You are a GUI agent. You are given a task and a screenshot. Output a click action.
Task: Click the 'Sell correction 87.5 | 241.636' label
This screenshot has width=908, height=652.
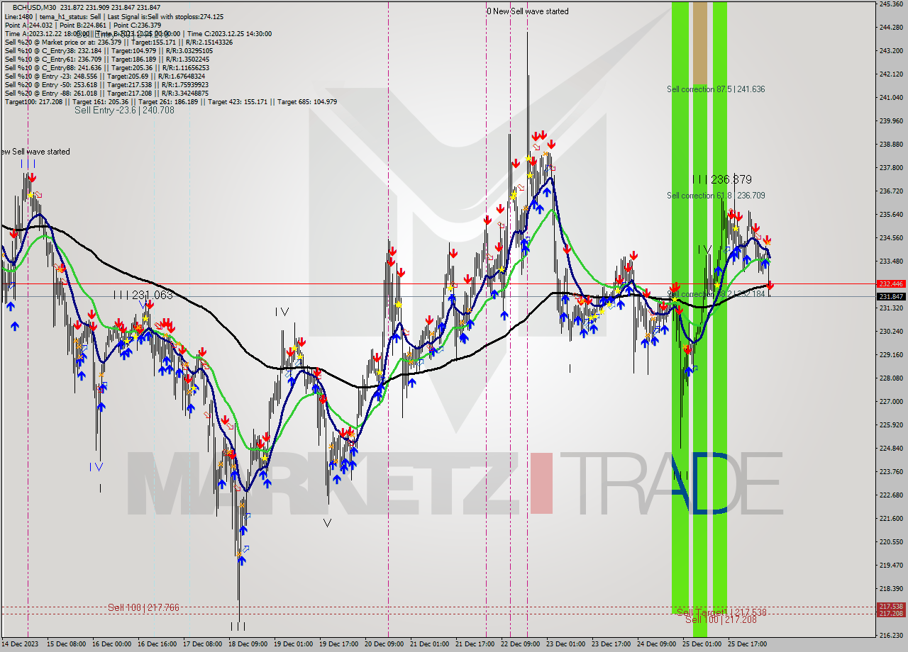coord(716,89)
